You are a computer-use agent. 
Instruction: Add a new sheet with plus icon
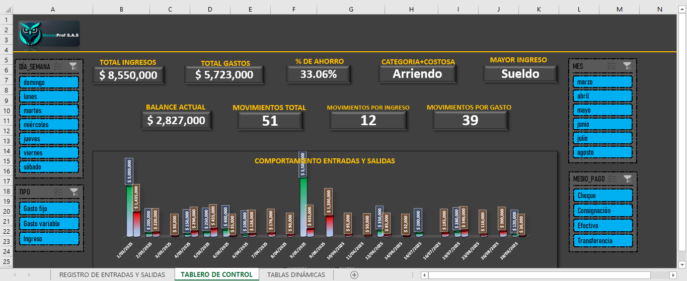pyautogui.click(x=354, y=274)
